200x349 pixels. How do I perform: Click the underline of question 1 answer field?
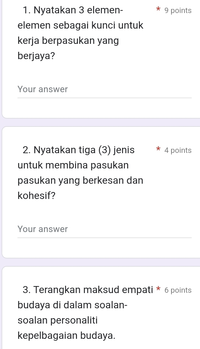tap(105, 97)
